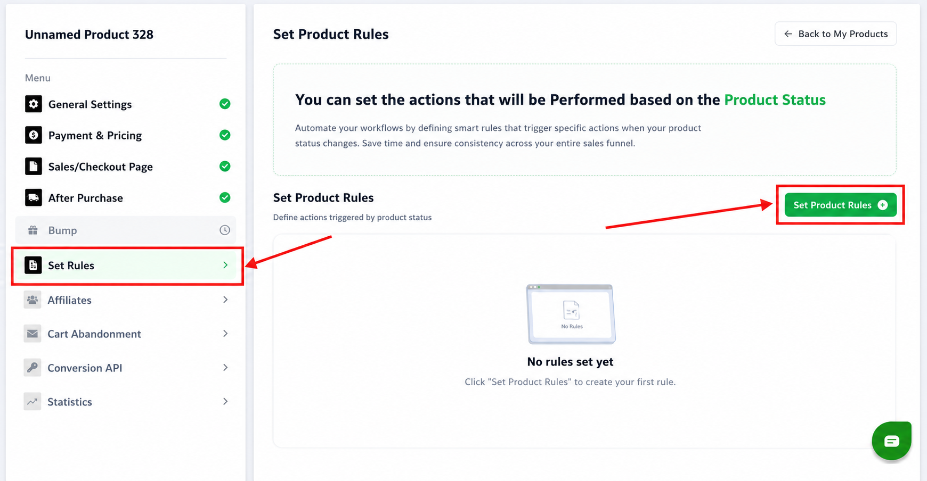Open the green chat support bubble
The height and width of the screenshot is (481, 927).
[x=891, y=441]
